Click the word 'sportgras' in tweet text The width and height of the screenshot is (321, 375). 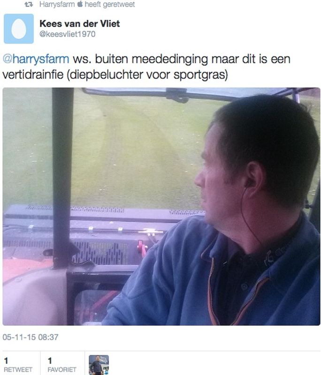click(x=199, y=75)
